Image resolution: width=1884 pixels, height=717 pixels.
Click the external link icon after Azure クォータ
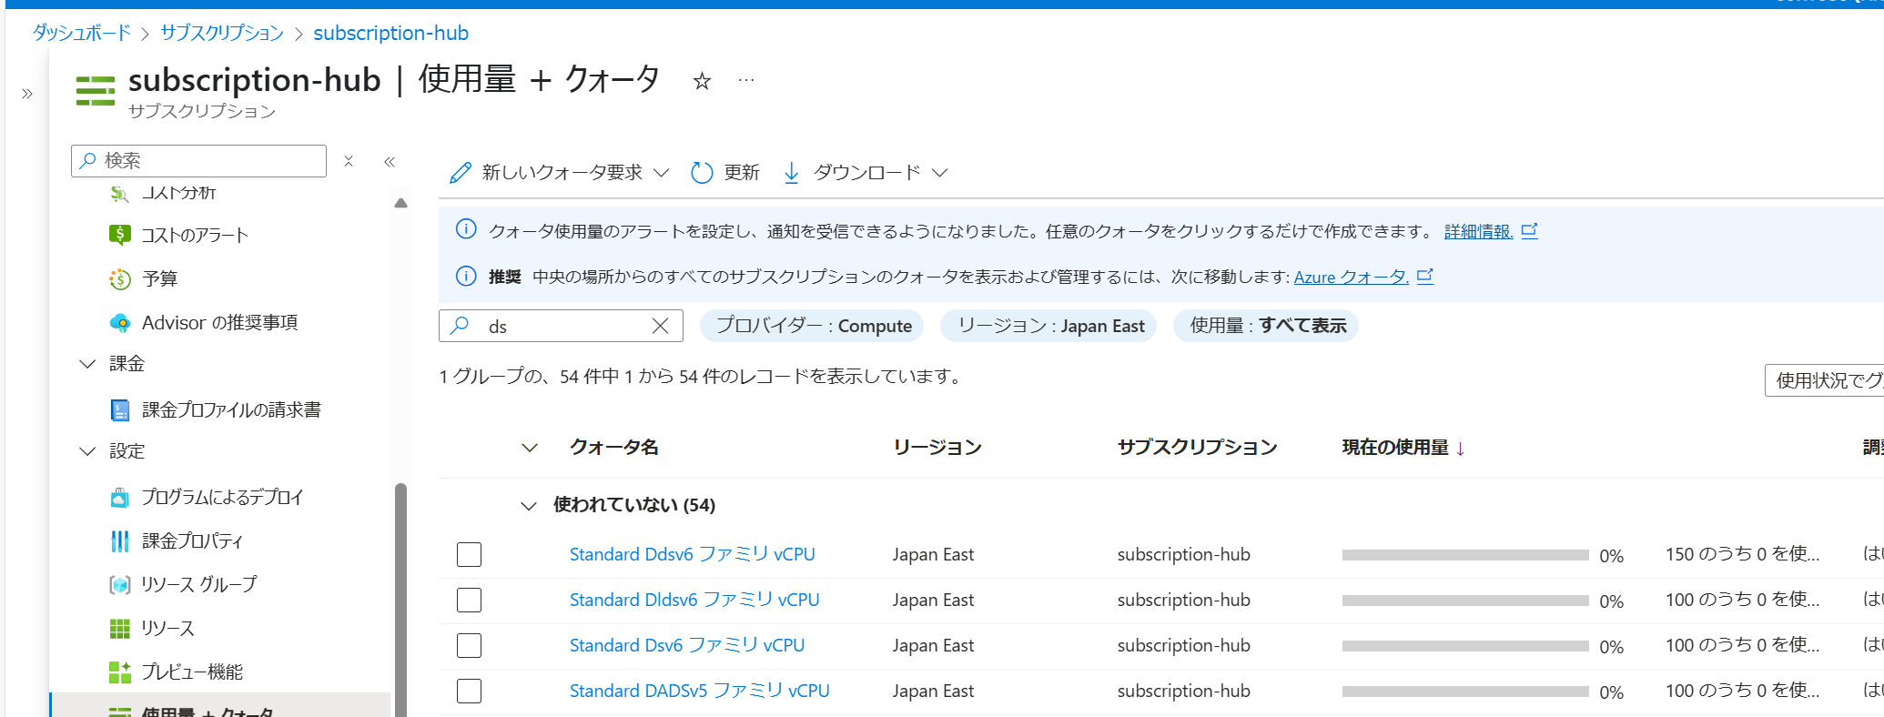click(x=1425, y=276)
